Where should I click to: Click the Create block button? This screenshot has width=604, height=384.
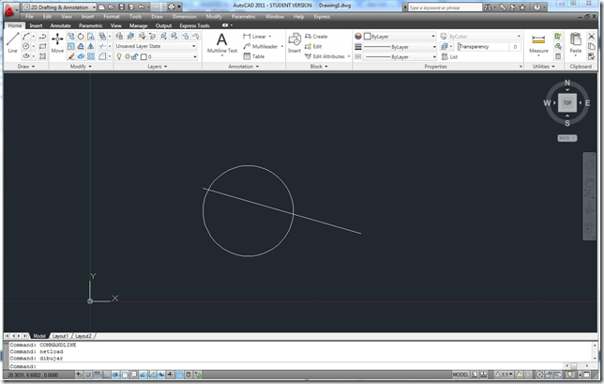click(315, 36)
